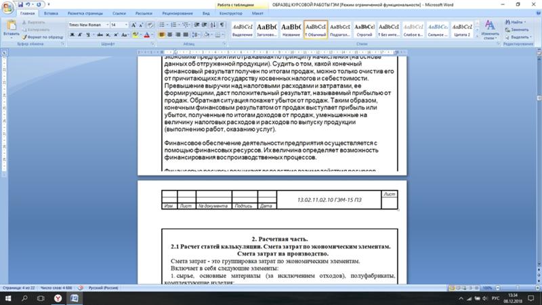Apply the red font color
This screenshot has height=305, width=542.
tap(146, 35)
